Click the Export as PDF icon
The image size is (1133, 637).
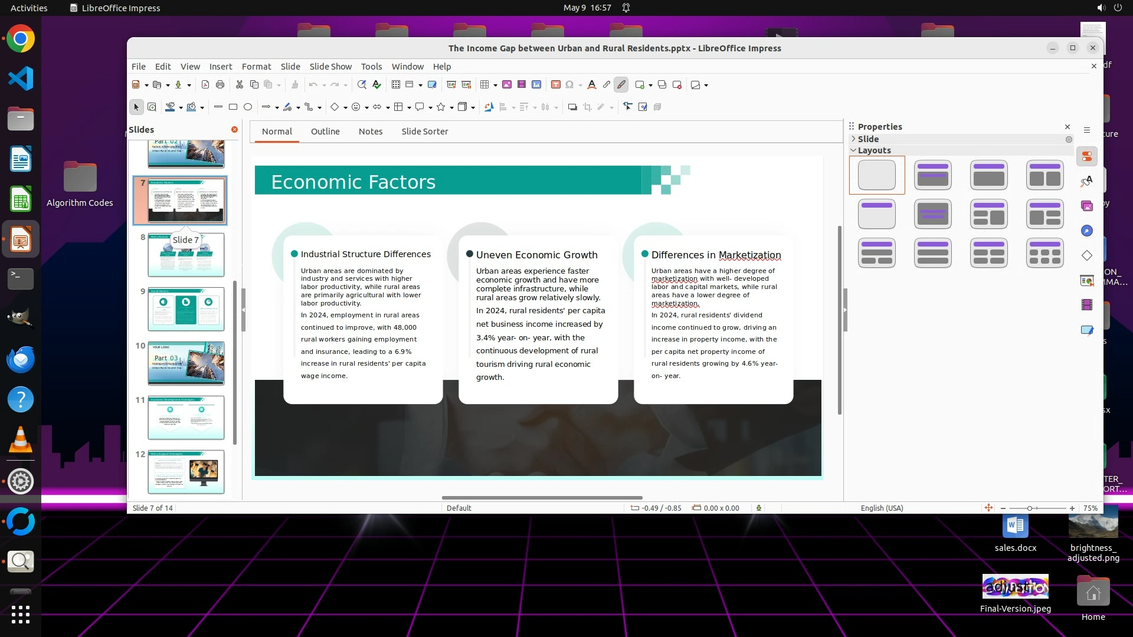205,85
